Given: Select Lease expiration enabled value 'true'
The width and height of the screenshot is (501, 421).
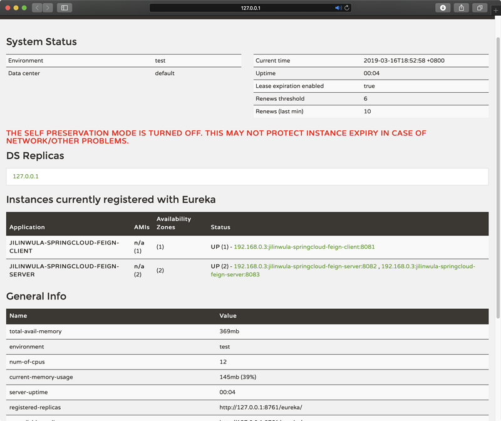Looking at the screenshot, I should click(369, 86).
